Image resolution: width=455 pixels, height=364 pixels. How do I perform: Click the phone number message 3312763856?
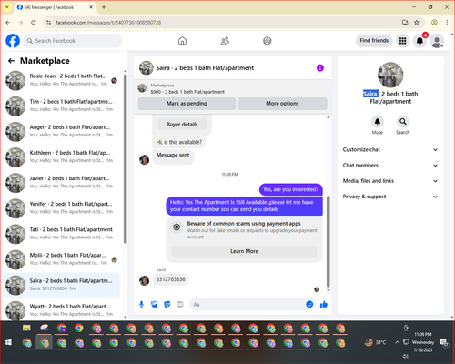(171, 279)
